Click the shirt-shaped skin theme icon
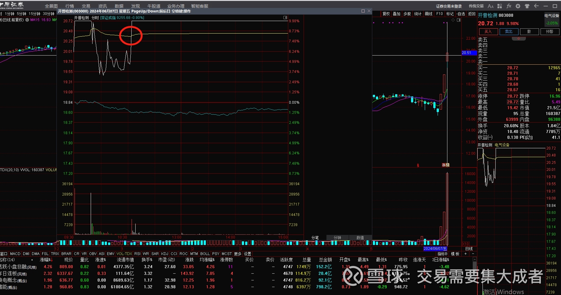This screenshot has width=561, height=295. point(527,6)
